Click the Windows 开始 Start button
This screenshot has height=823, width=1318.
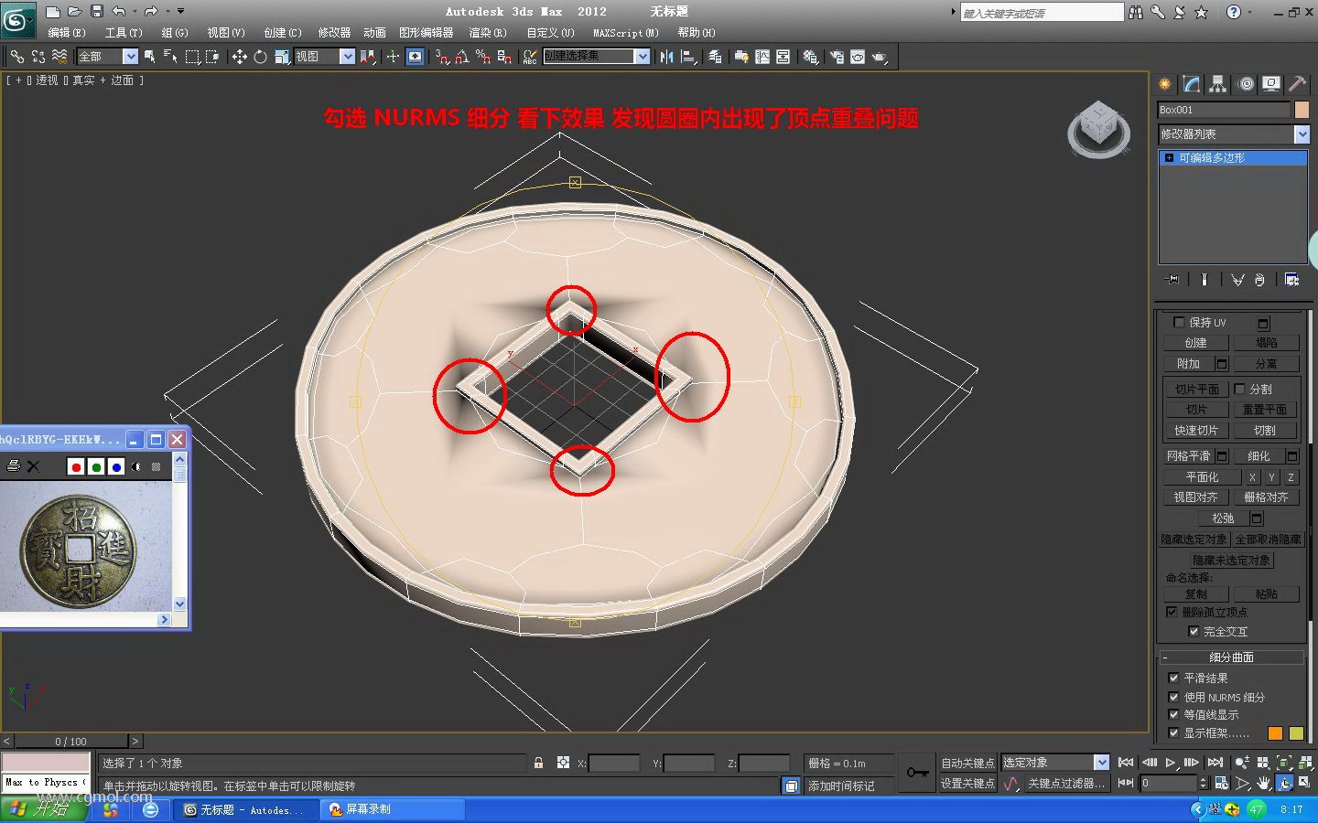pos(42,810)
